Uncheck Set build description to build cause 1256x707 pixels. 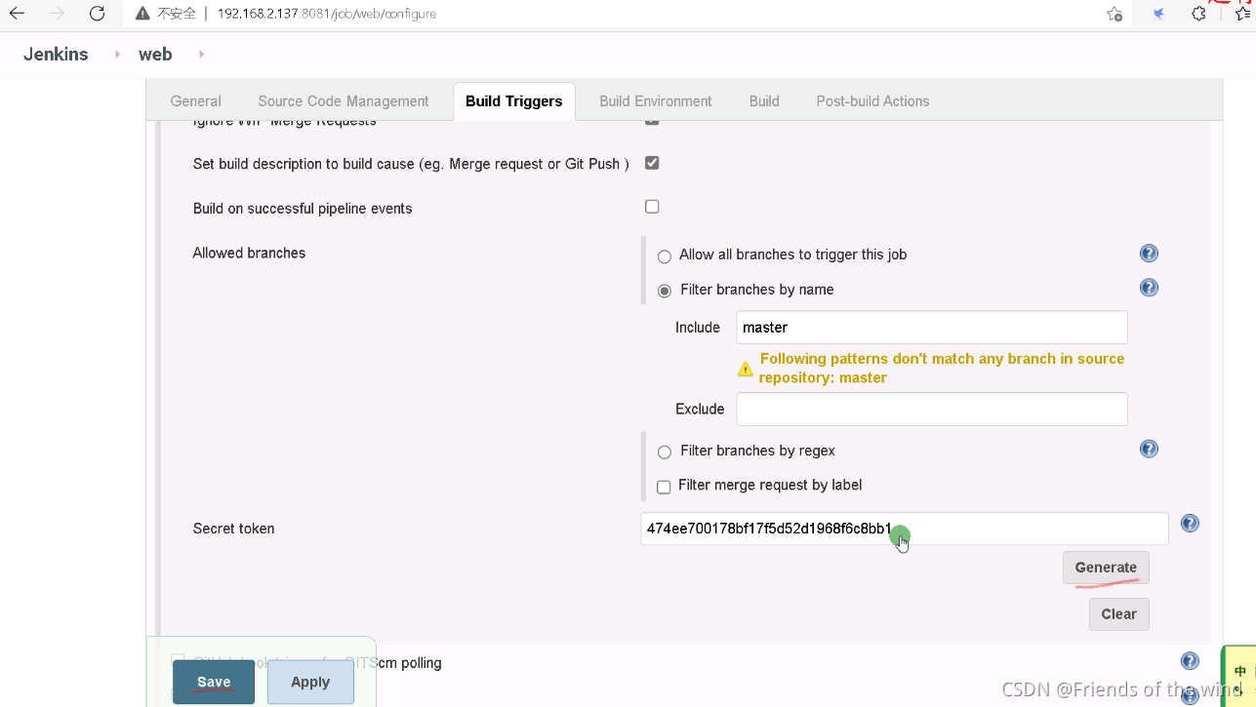tap(652, 163)
